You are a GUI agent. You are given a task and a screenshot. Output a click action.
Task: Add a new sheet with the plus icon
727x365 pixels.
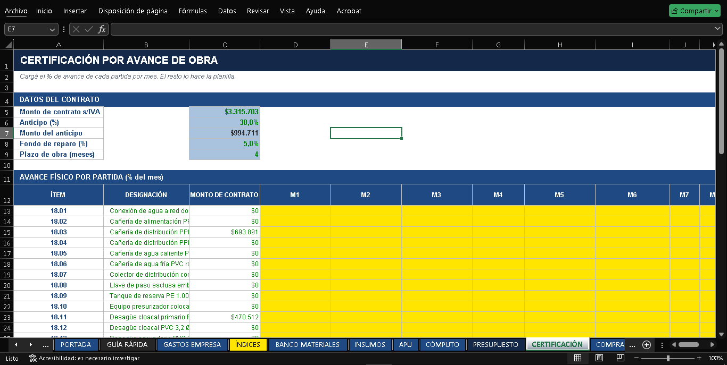coord(647,345)
